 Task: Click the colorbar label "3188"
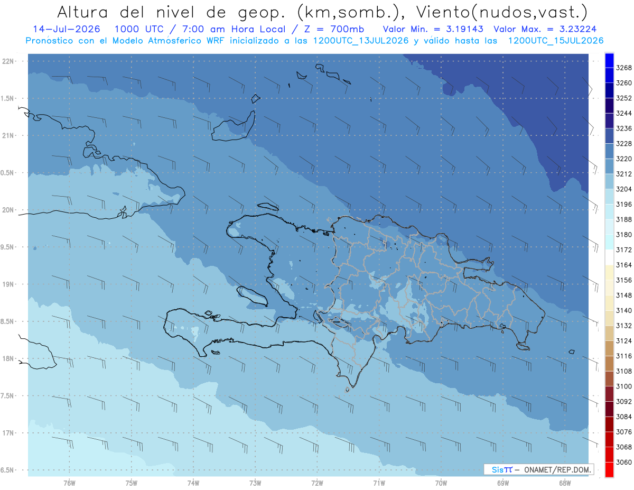(624, 219)
